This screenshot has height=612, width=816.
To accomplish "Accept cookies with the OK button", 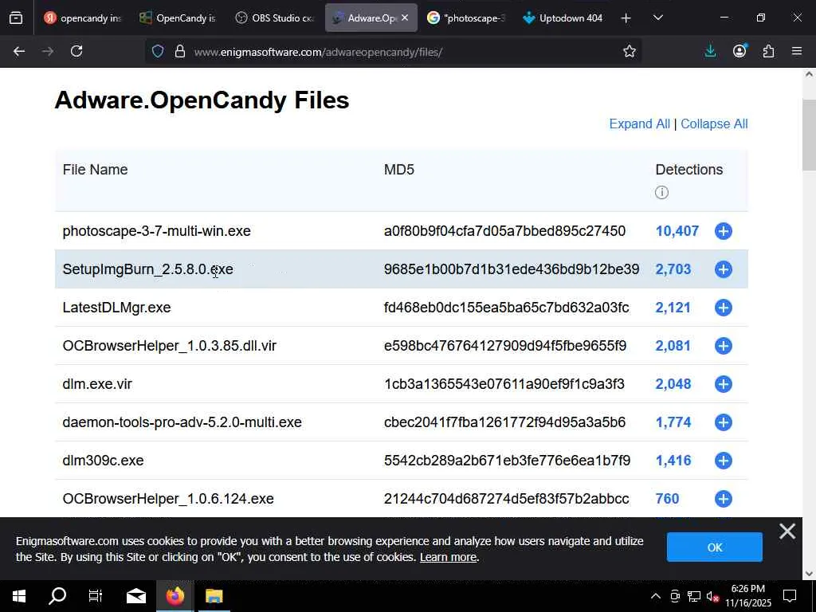I will (715, 547).
